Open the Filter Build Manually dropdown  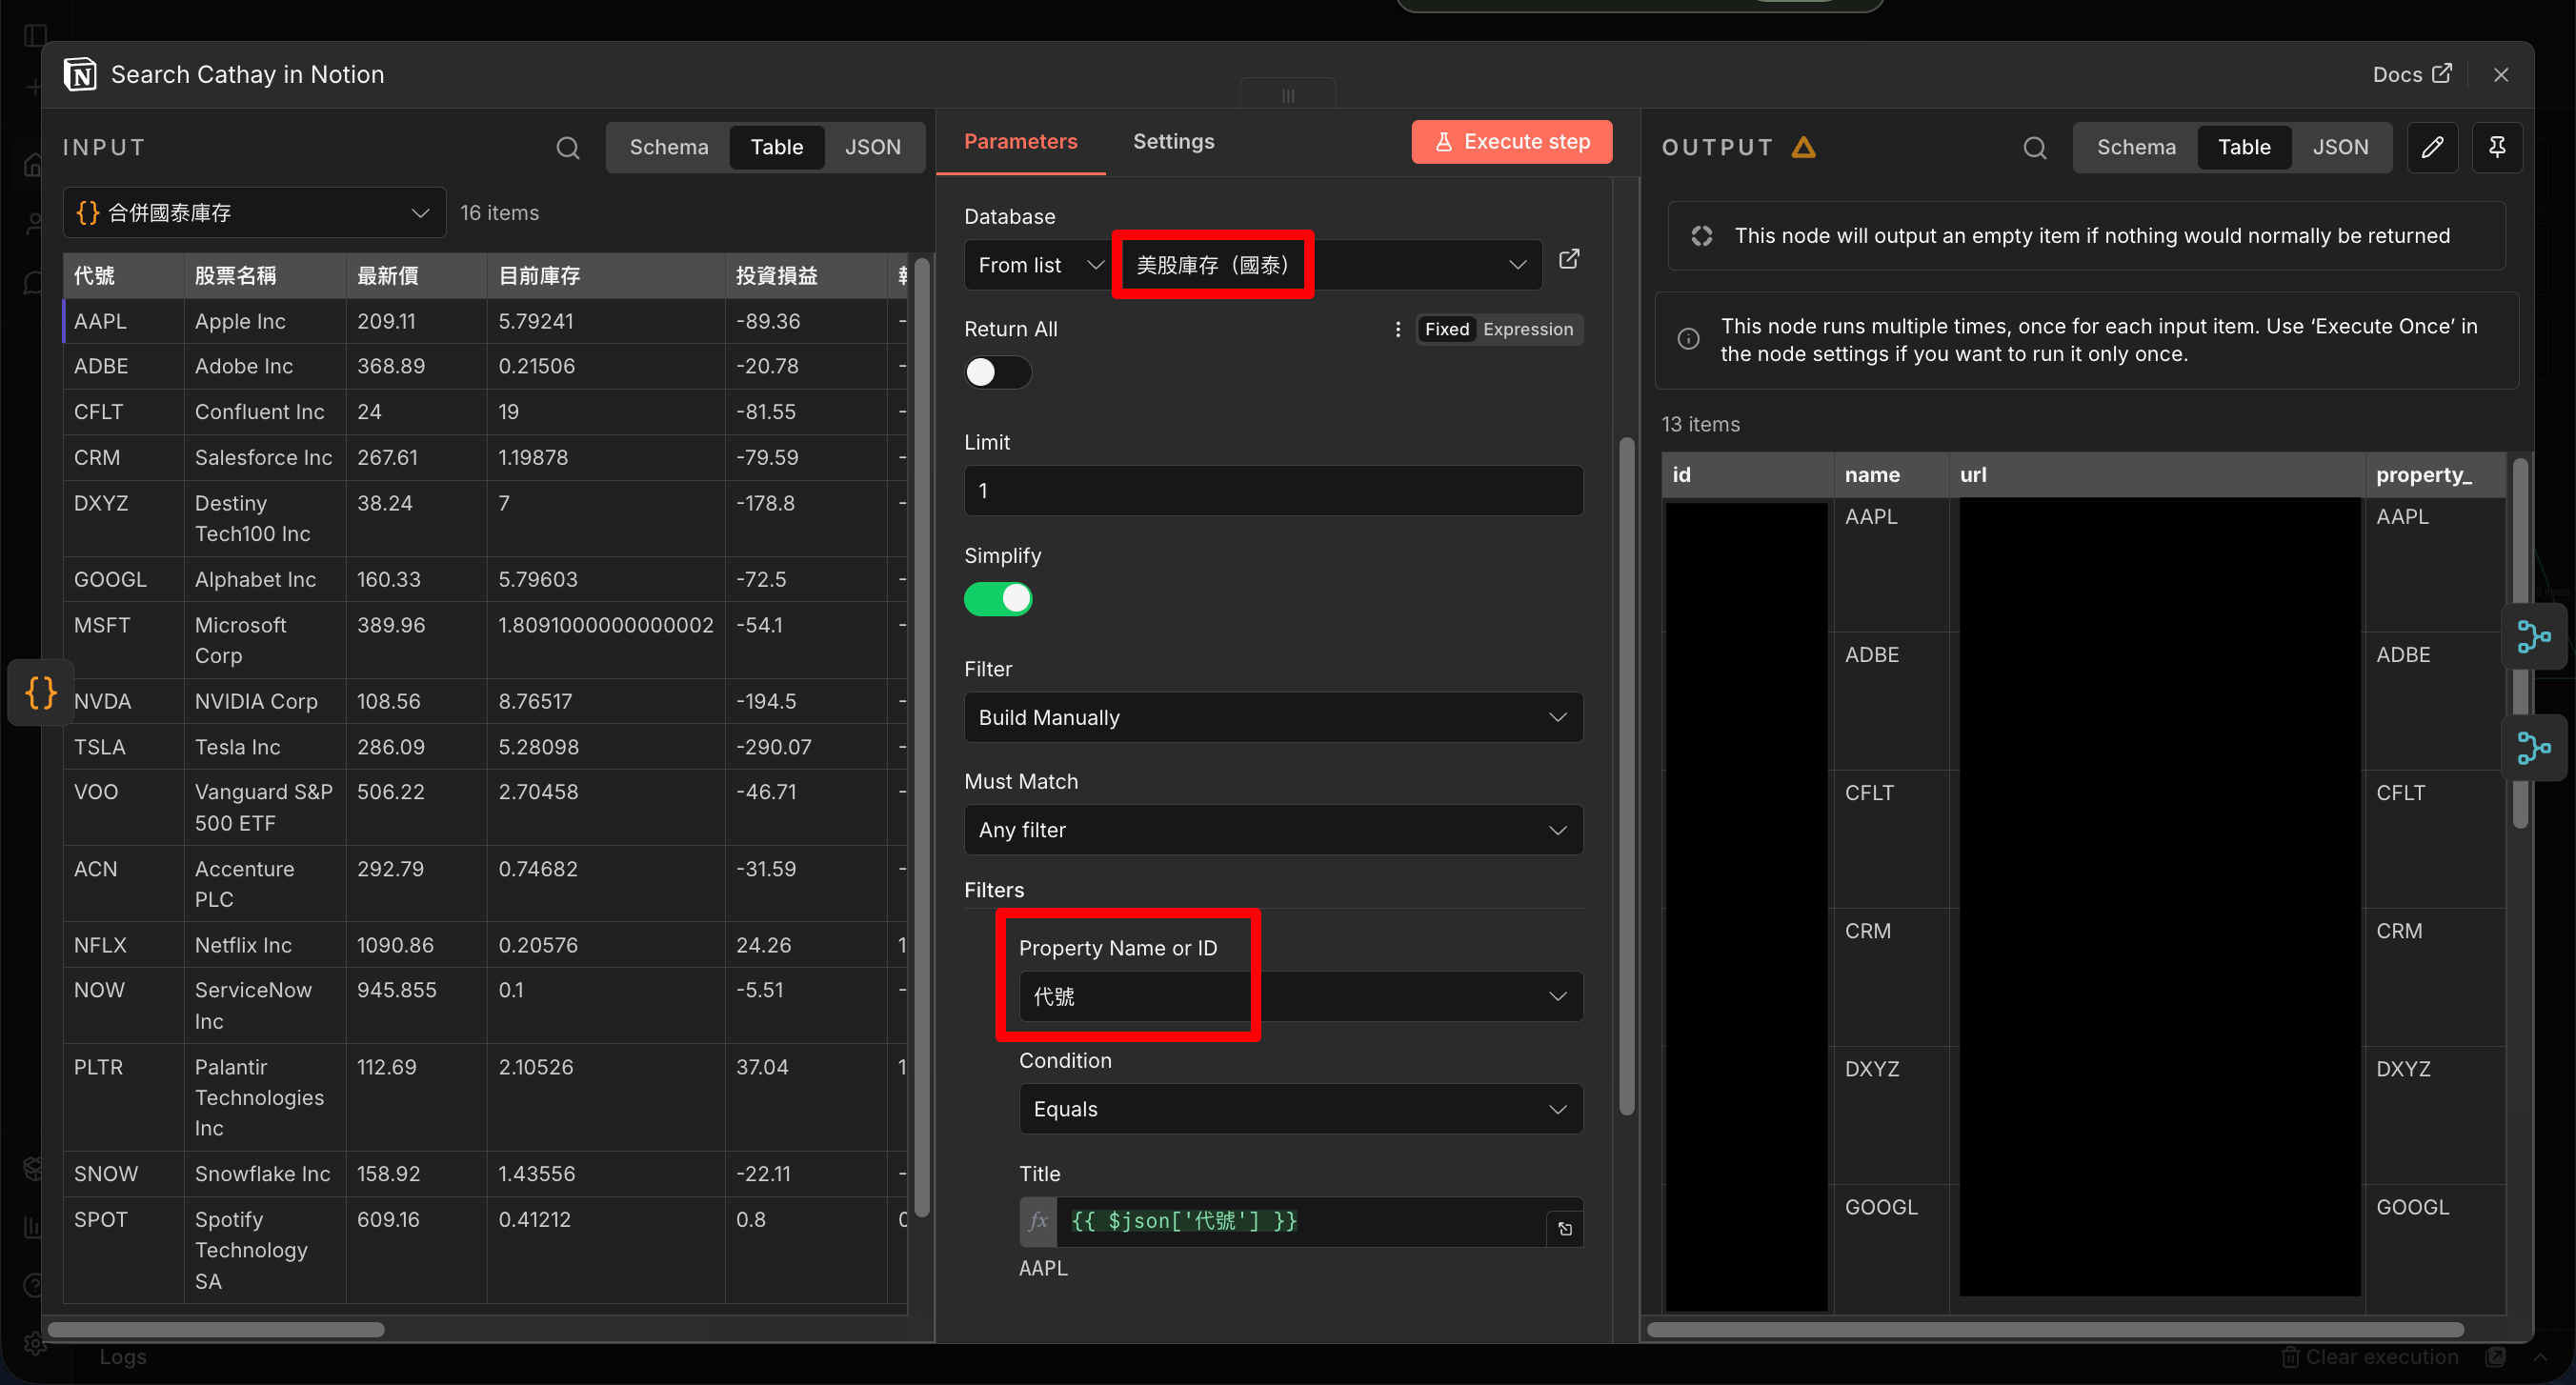click(1272, 717)
